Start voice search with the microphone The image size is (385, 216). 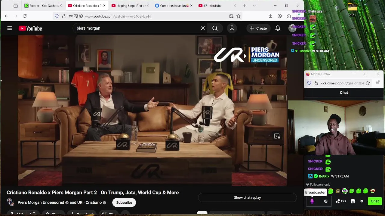[232, 28]
